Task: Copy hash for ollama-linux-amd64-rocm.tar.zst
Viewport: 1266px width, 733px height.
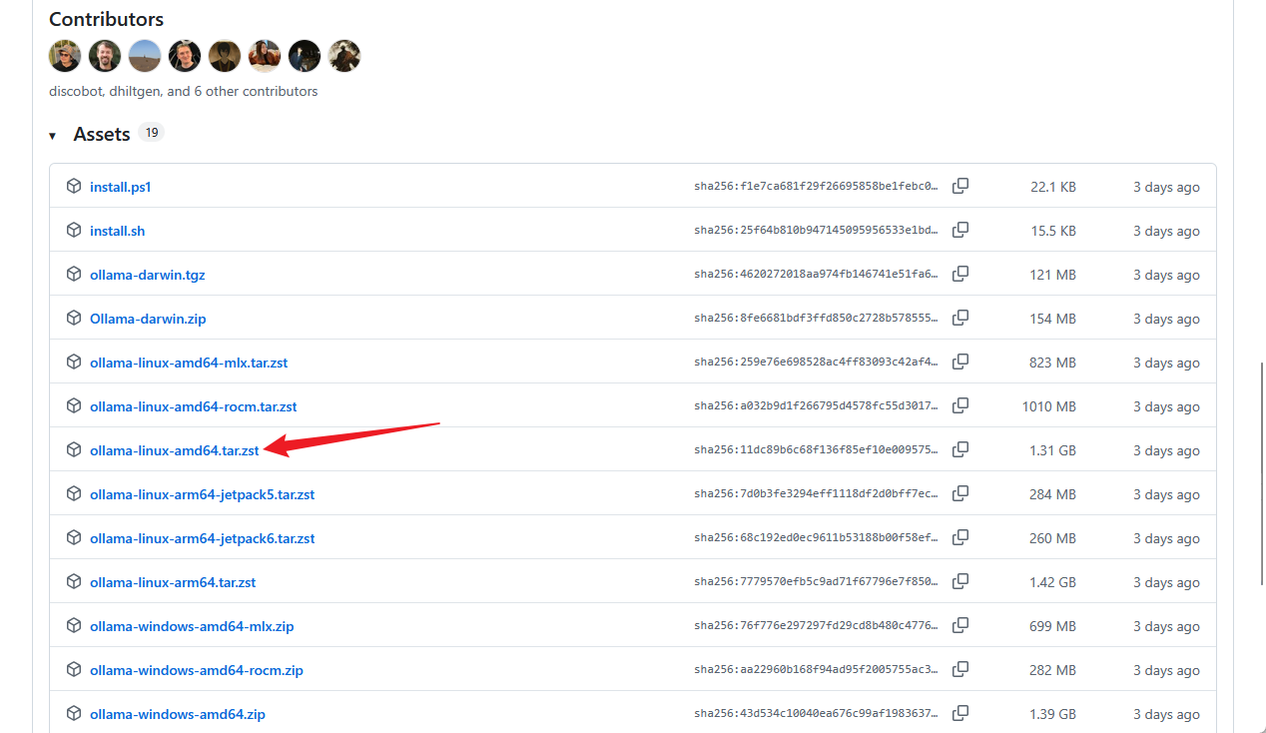Action: coord(960,406)
